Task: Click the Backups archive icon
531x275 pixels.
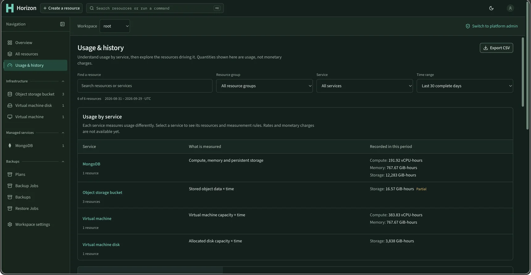Action: (x=10, y=197)
